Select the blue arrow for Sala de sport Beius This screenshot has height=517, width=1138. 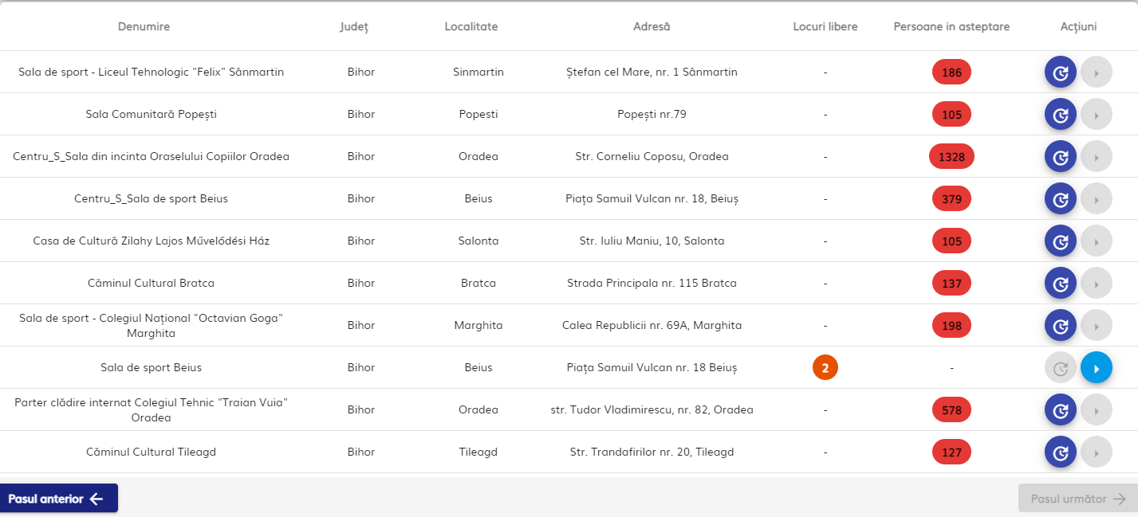coord(1097,368)
